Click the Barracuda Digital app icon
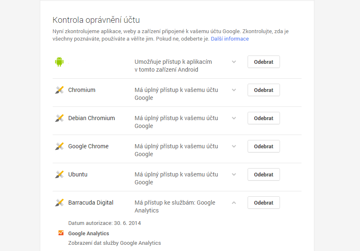Viewport: 360px width, 251px height. coord(59,203)
